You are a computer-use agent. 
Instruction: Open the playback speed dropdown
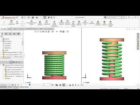click(x=47, y=85)
